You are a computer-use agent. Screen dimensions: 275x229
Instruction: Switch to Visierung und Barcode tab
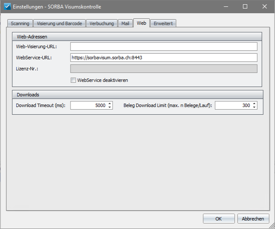(x=59, y=23)
